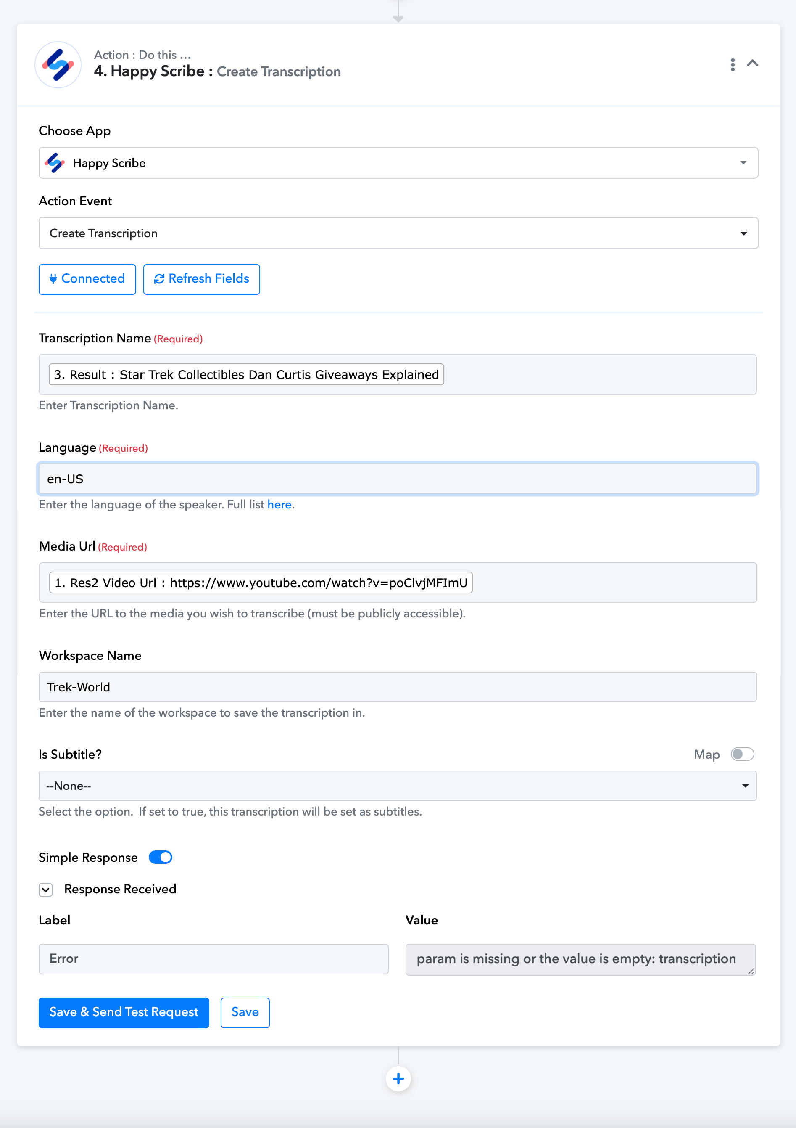
Task: Open the language list 'here' link
Action: click(x=279, y=505)
